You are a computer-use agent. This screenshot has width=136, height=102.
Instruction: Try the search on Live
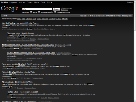(35, 19)
